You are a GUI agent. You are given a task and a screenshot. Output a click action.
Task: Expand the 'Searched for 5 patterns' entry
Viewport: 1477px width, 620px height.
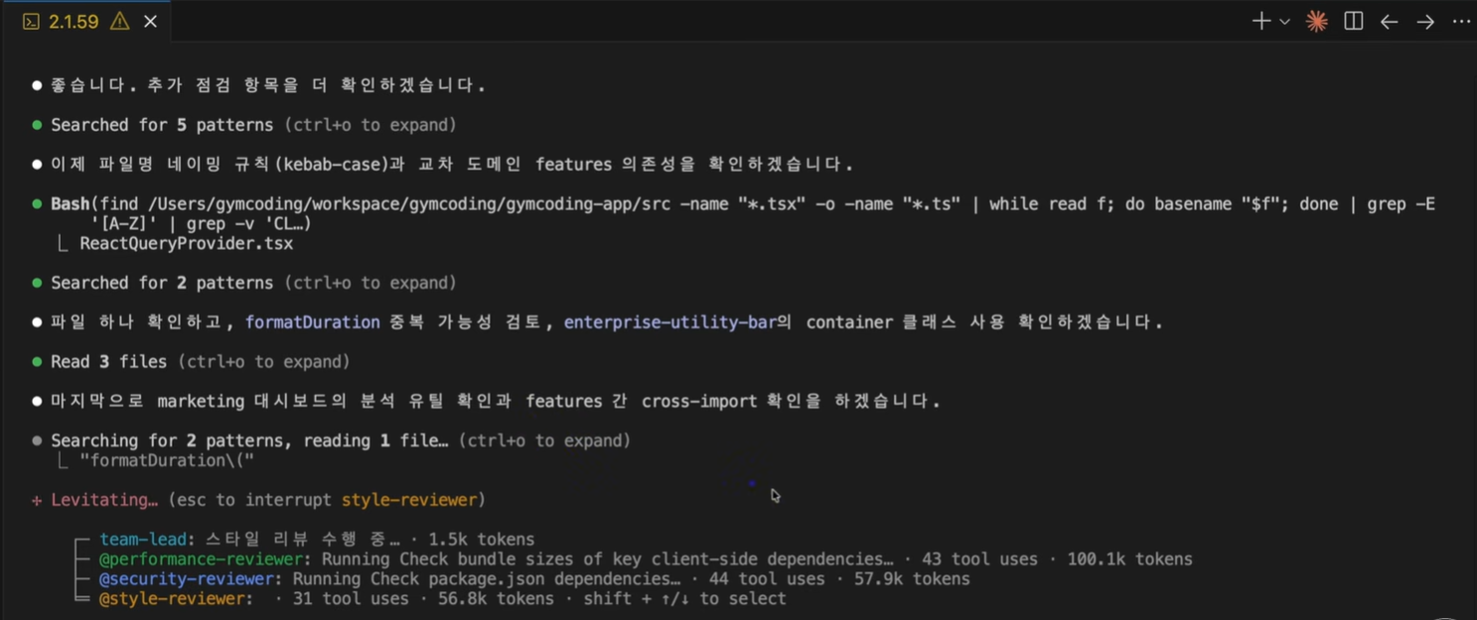(253, 125)
